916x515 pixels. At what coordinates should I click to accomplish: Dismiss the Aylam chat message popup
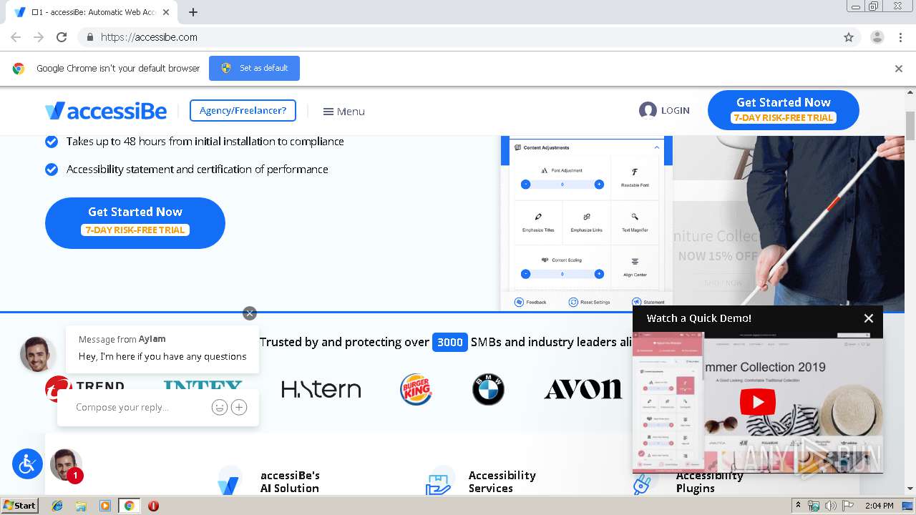coord(249,313)
